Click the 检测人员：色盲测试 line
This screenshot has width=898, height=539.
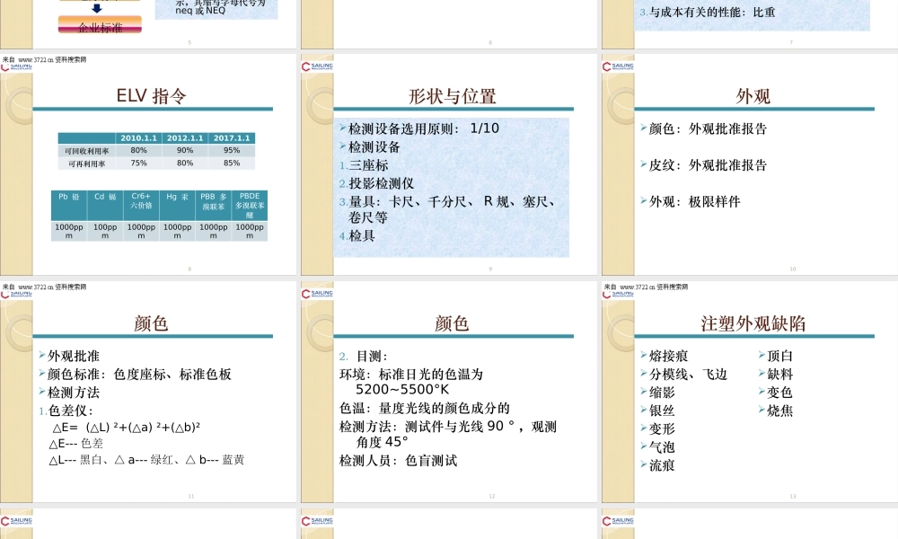399,461
